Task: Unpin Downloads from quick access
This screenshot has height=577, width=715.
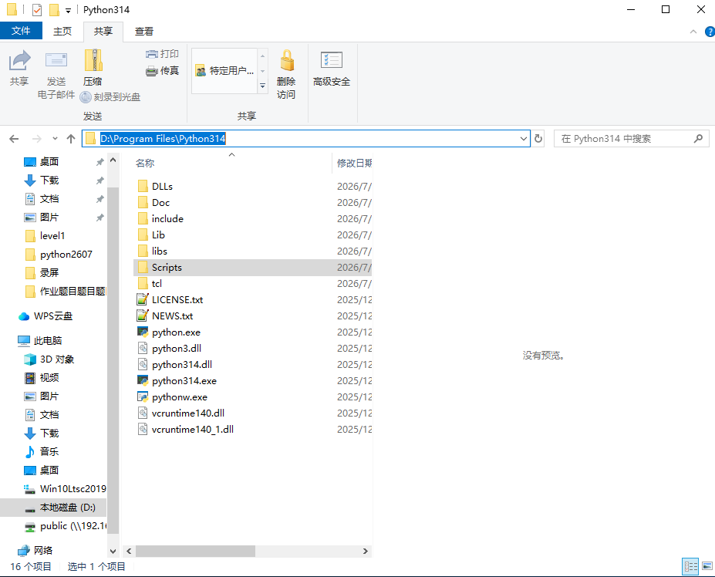Action: (99, 181)
